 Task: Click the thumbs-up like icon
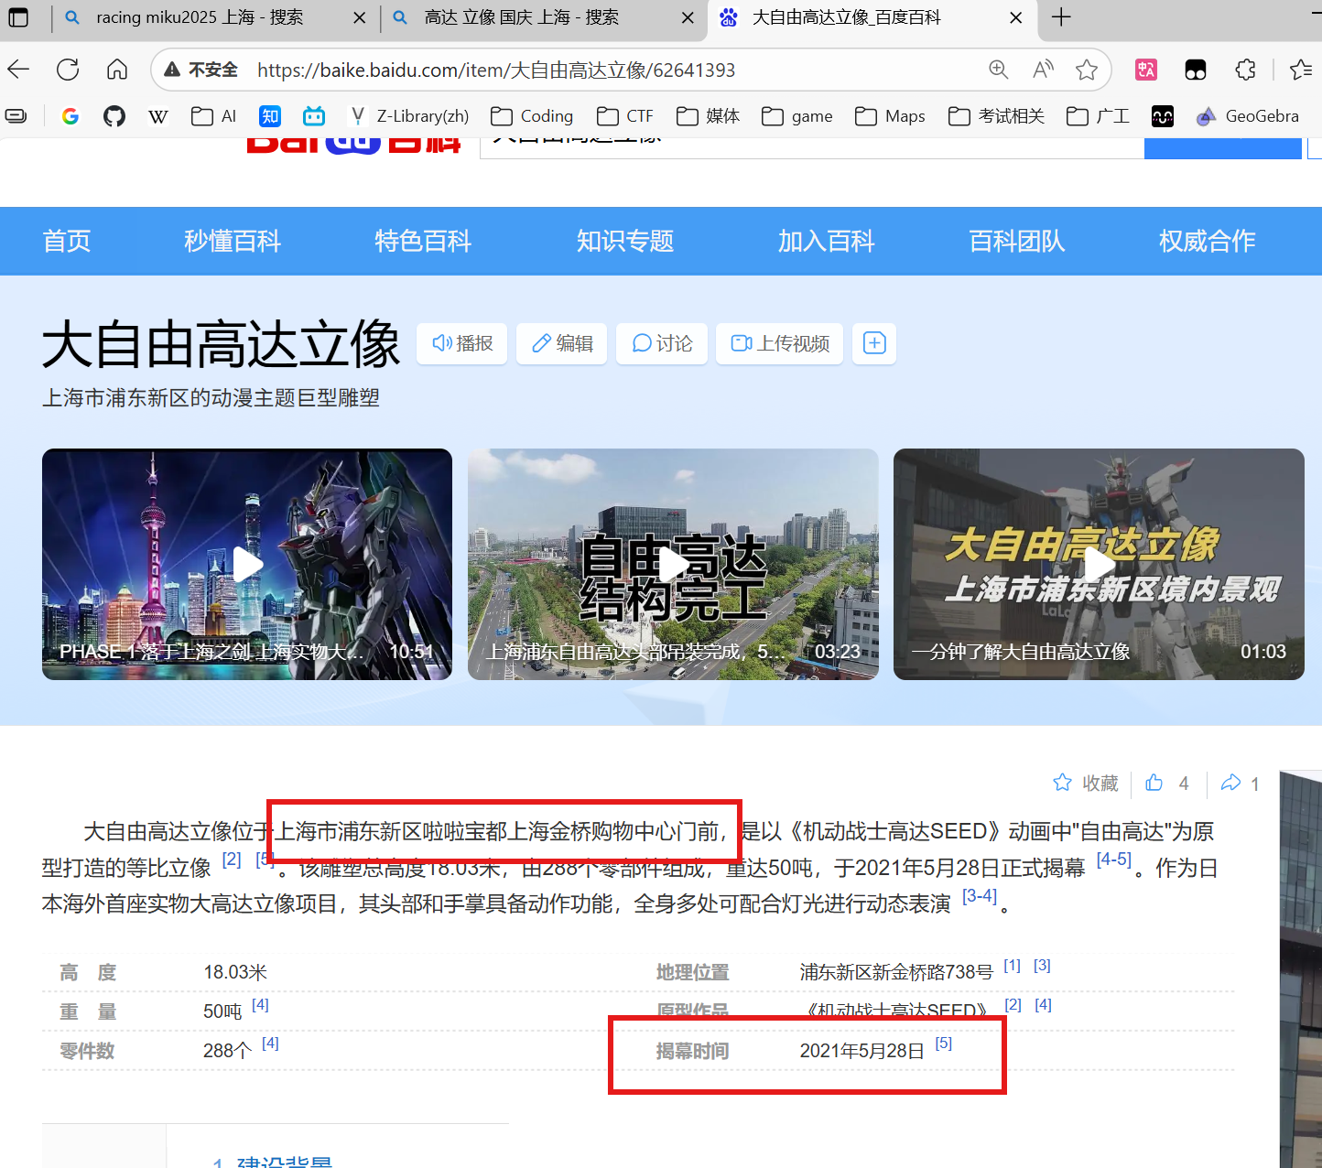pos(1154,783)
